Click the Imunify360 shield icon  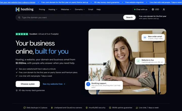87,108
